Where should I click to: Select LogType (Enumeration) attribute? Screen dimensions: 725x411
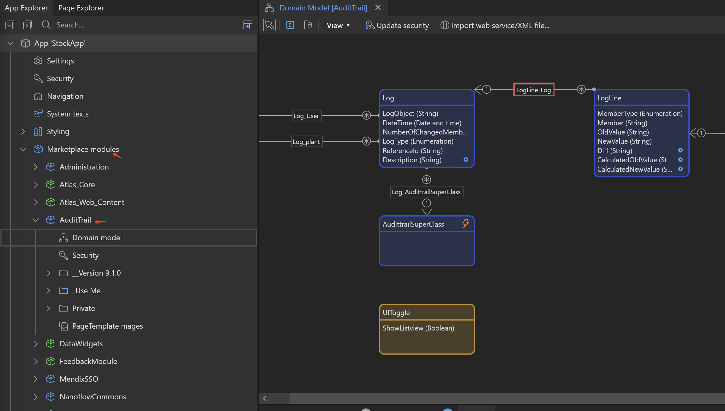[418, 141]
